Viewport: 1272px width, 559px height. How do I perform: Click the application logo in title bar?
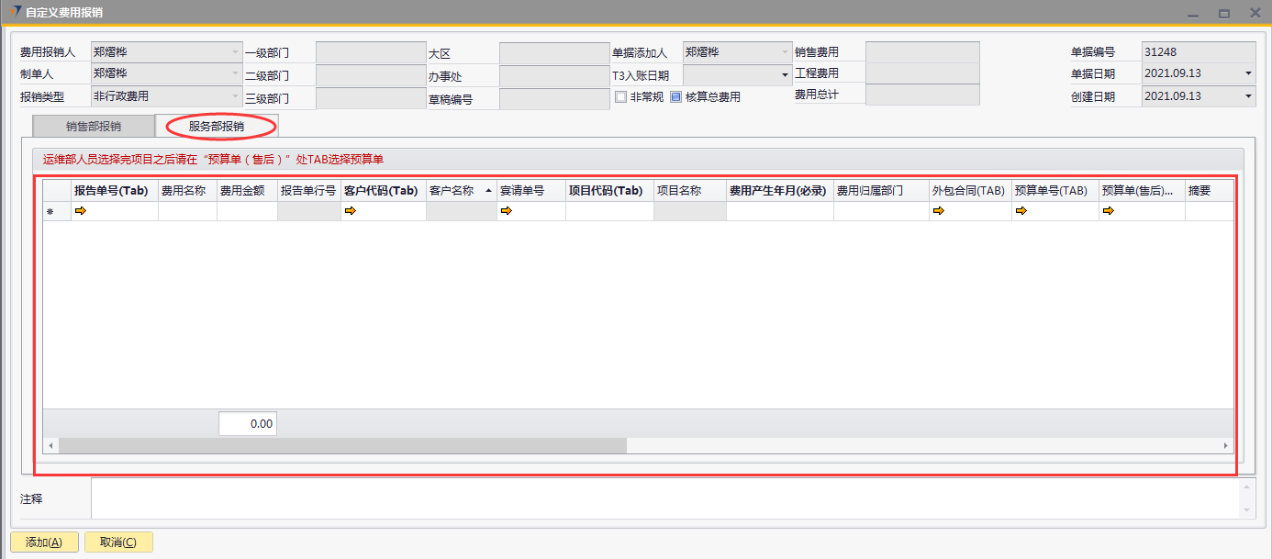point(13,12)
